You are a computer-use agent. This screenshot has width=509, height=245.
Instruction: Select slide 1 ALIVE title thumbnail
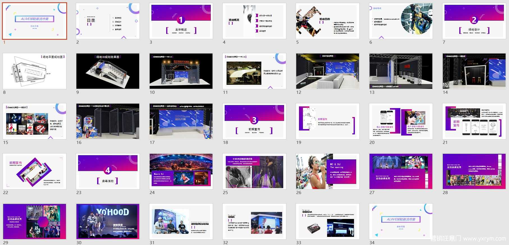click(35, 21)
